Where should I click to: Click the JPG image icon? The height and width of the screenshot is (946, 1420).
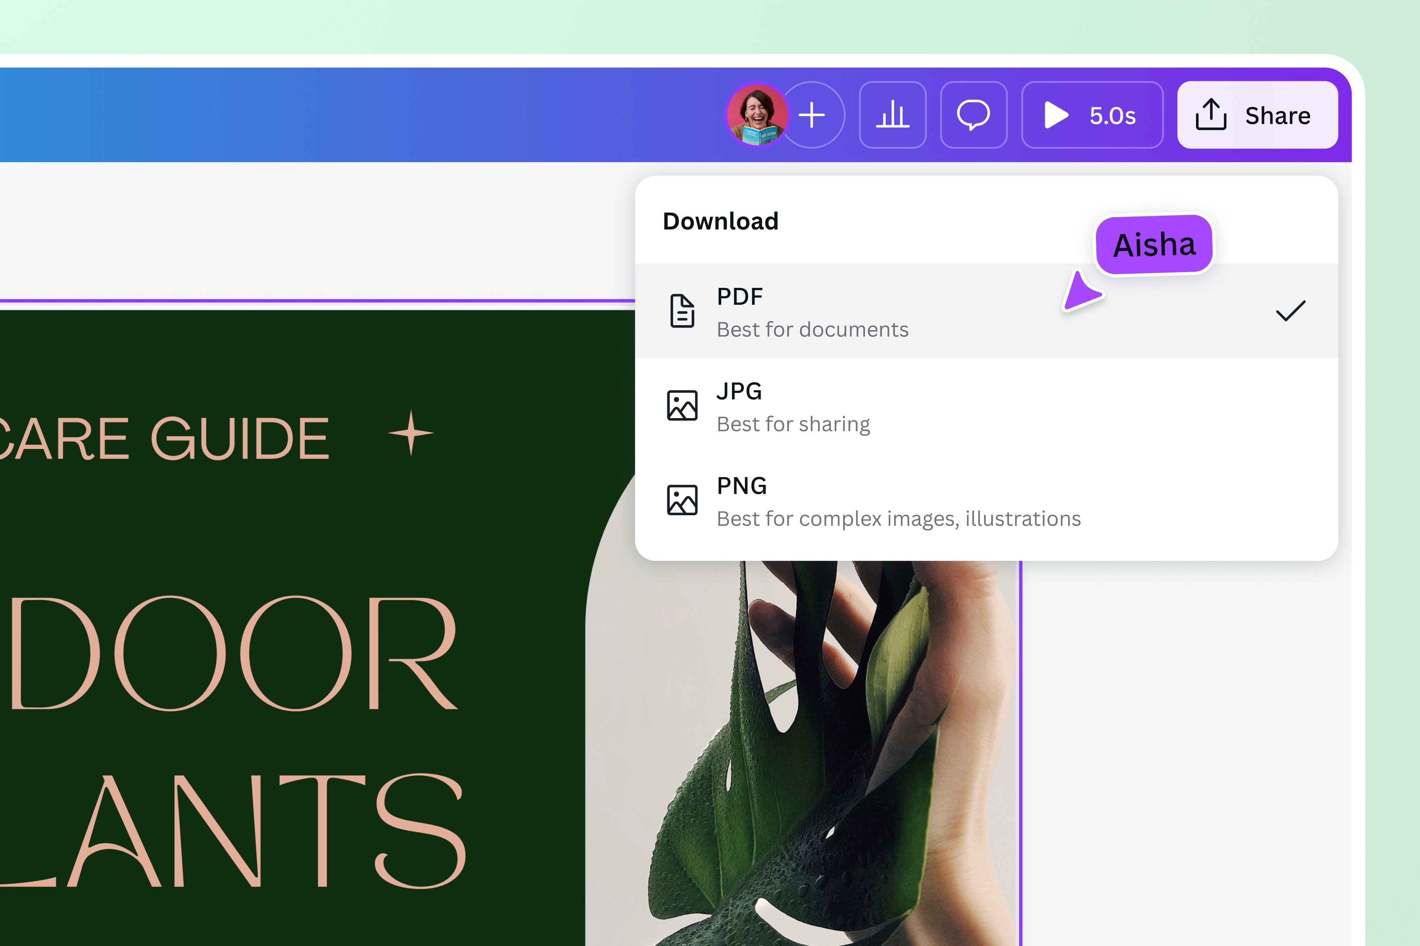coord(682,405)
